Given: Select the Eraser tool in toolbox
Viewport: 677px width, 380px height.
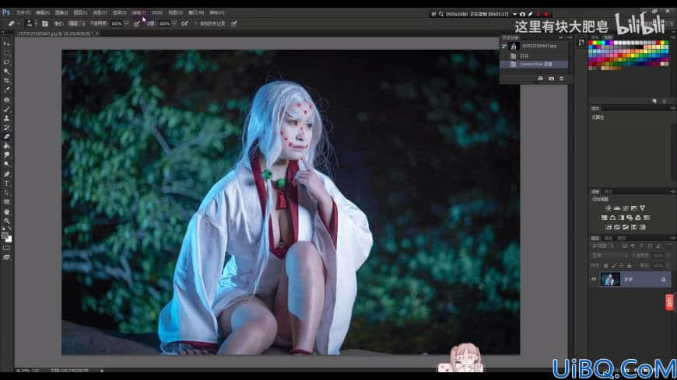Looking at the screenshot, I should [x=6, y=136].
